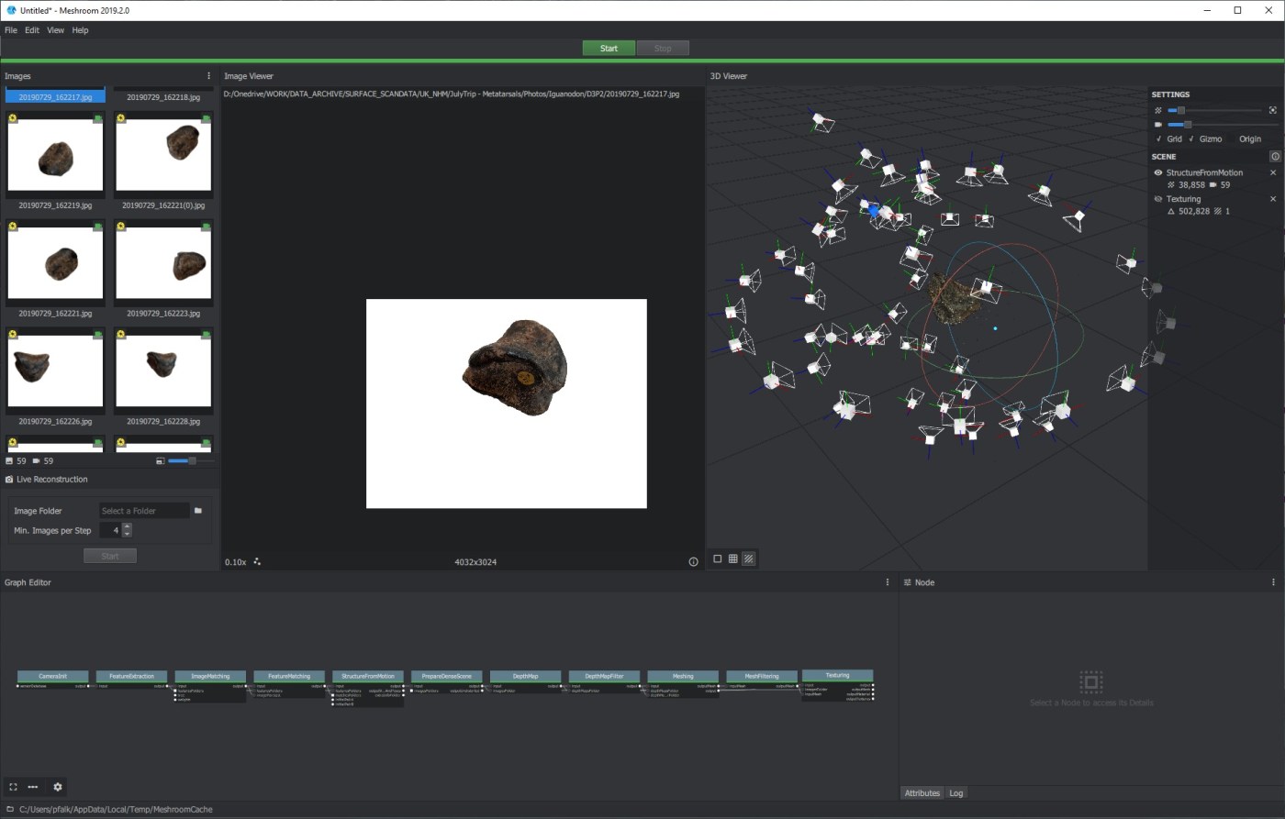Select the solid render mode icon
Image resolution: width=1285 pixels, height=819 pixels.
(x=718, y=559)
